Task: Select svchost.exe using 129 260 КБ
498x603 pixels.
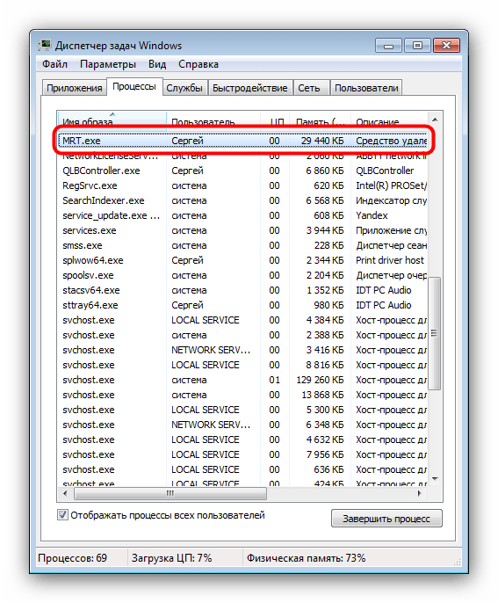Action: coord(242,380)
